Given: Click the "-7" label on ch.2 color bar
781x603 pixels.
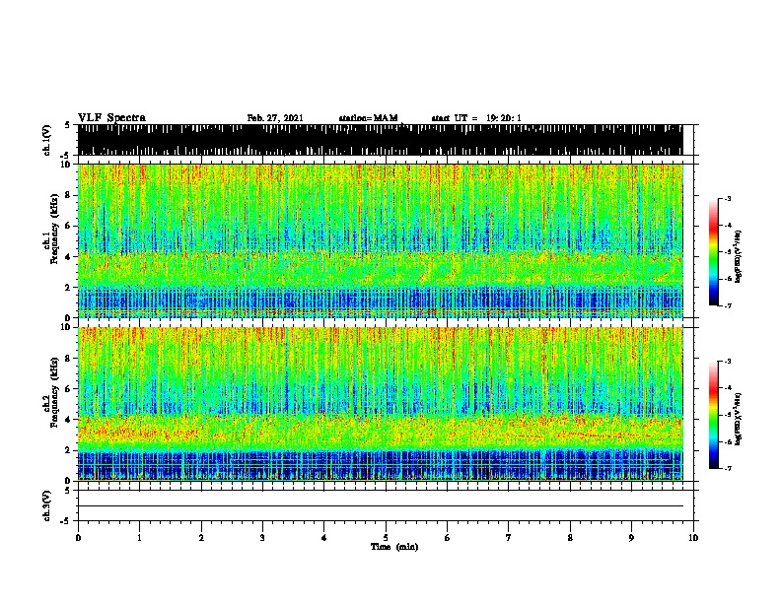Looking at the screenshot, I should tap(727, 468).
